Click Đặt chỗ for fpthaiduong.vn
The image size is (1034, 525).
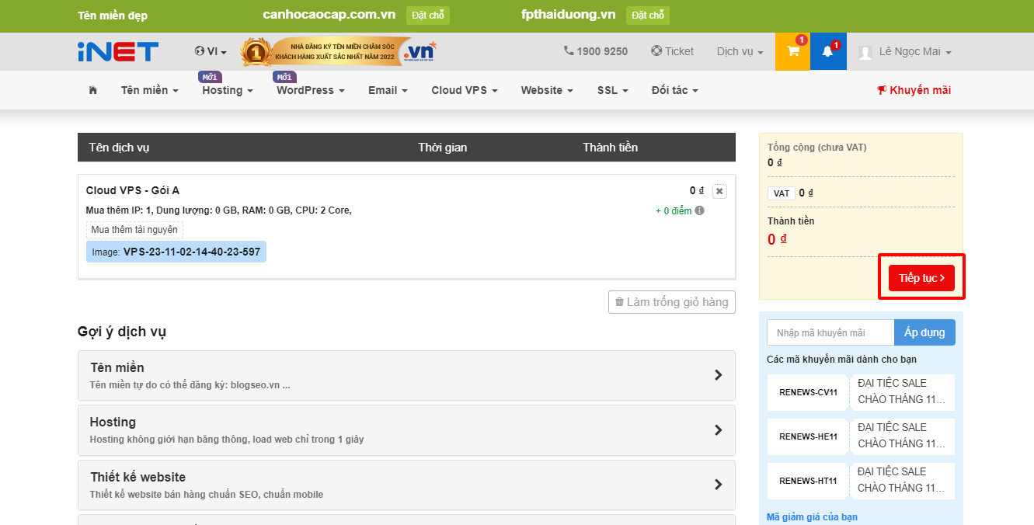(648, 16)
